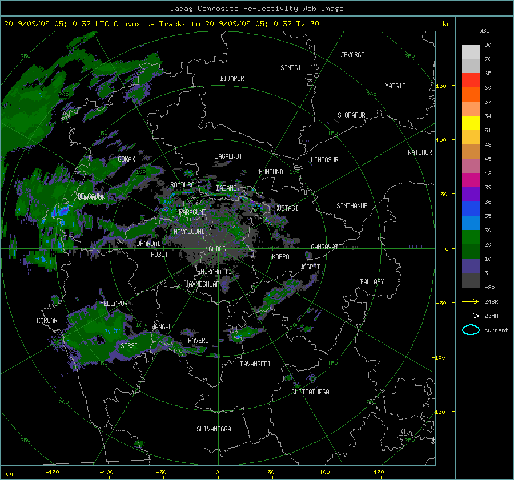The width and height of the screenshot is (514, 480).
Task: Click the DHARWAD city label
Action: pos(149,244)
